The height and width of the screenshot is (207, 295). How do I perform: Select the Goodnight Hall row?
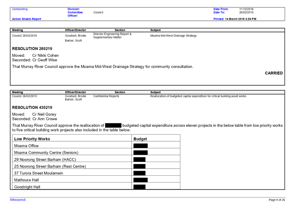point(96,186)
